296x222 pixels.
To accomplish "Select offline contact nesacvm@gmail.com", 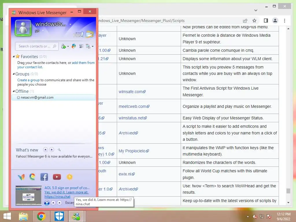I will 53,97.
